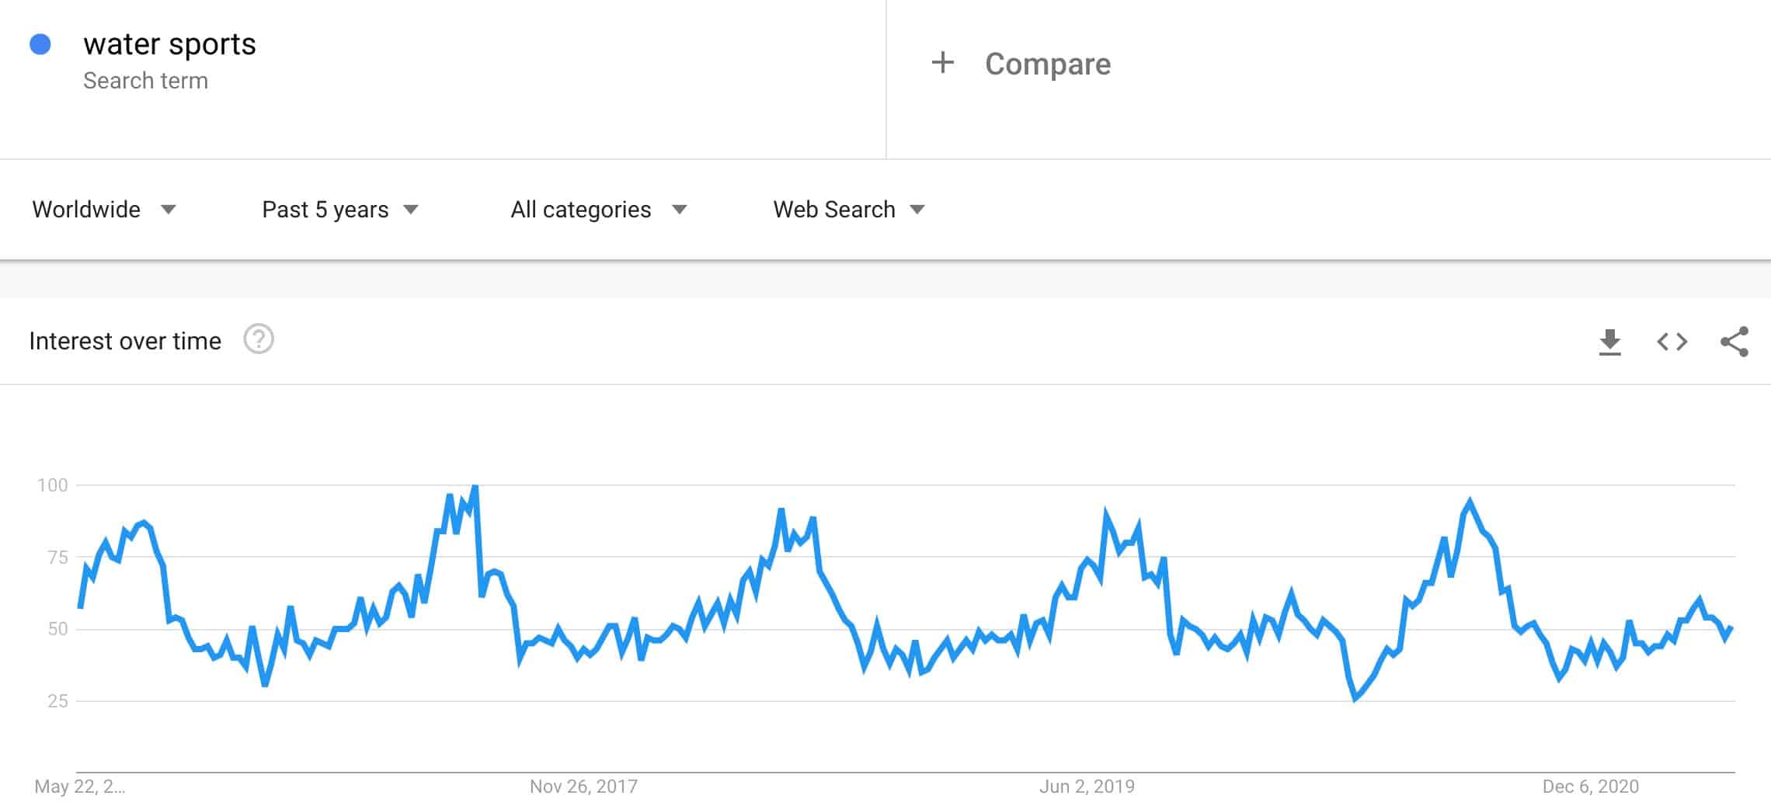Click the plus icon beside Compare
This screenshot has height=806, width=1771.
click(x=942, y=63)
